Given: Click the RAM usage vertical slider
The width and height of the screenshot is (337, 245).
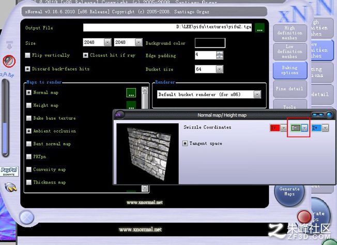Looking at the screenshot, I should tap(5, 118).
